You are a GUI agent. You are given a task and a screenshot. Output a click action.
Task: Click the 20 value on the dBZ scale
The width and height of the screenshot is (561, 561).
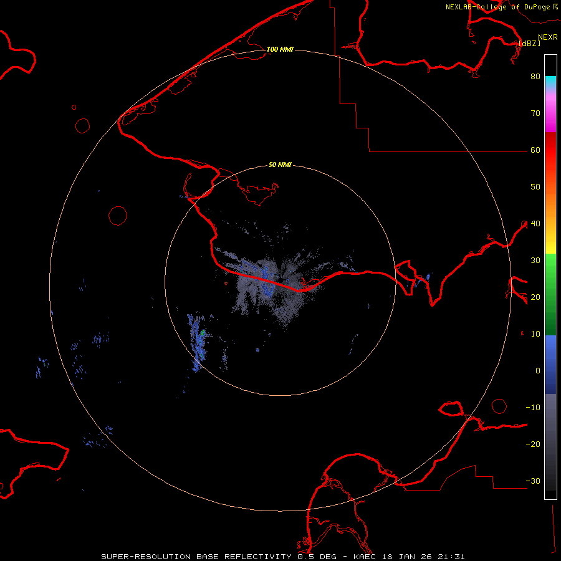click(535, 297)
